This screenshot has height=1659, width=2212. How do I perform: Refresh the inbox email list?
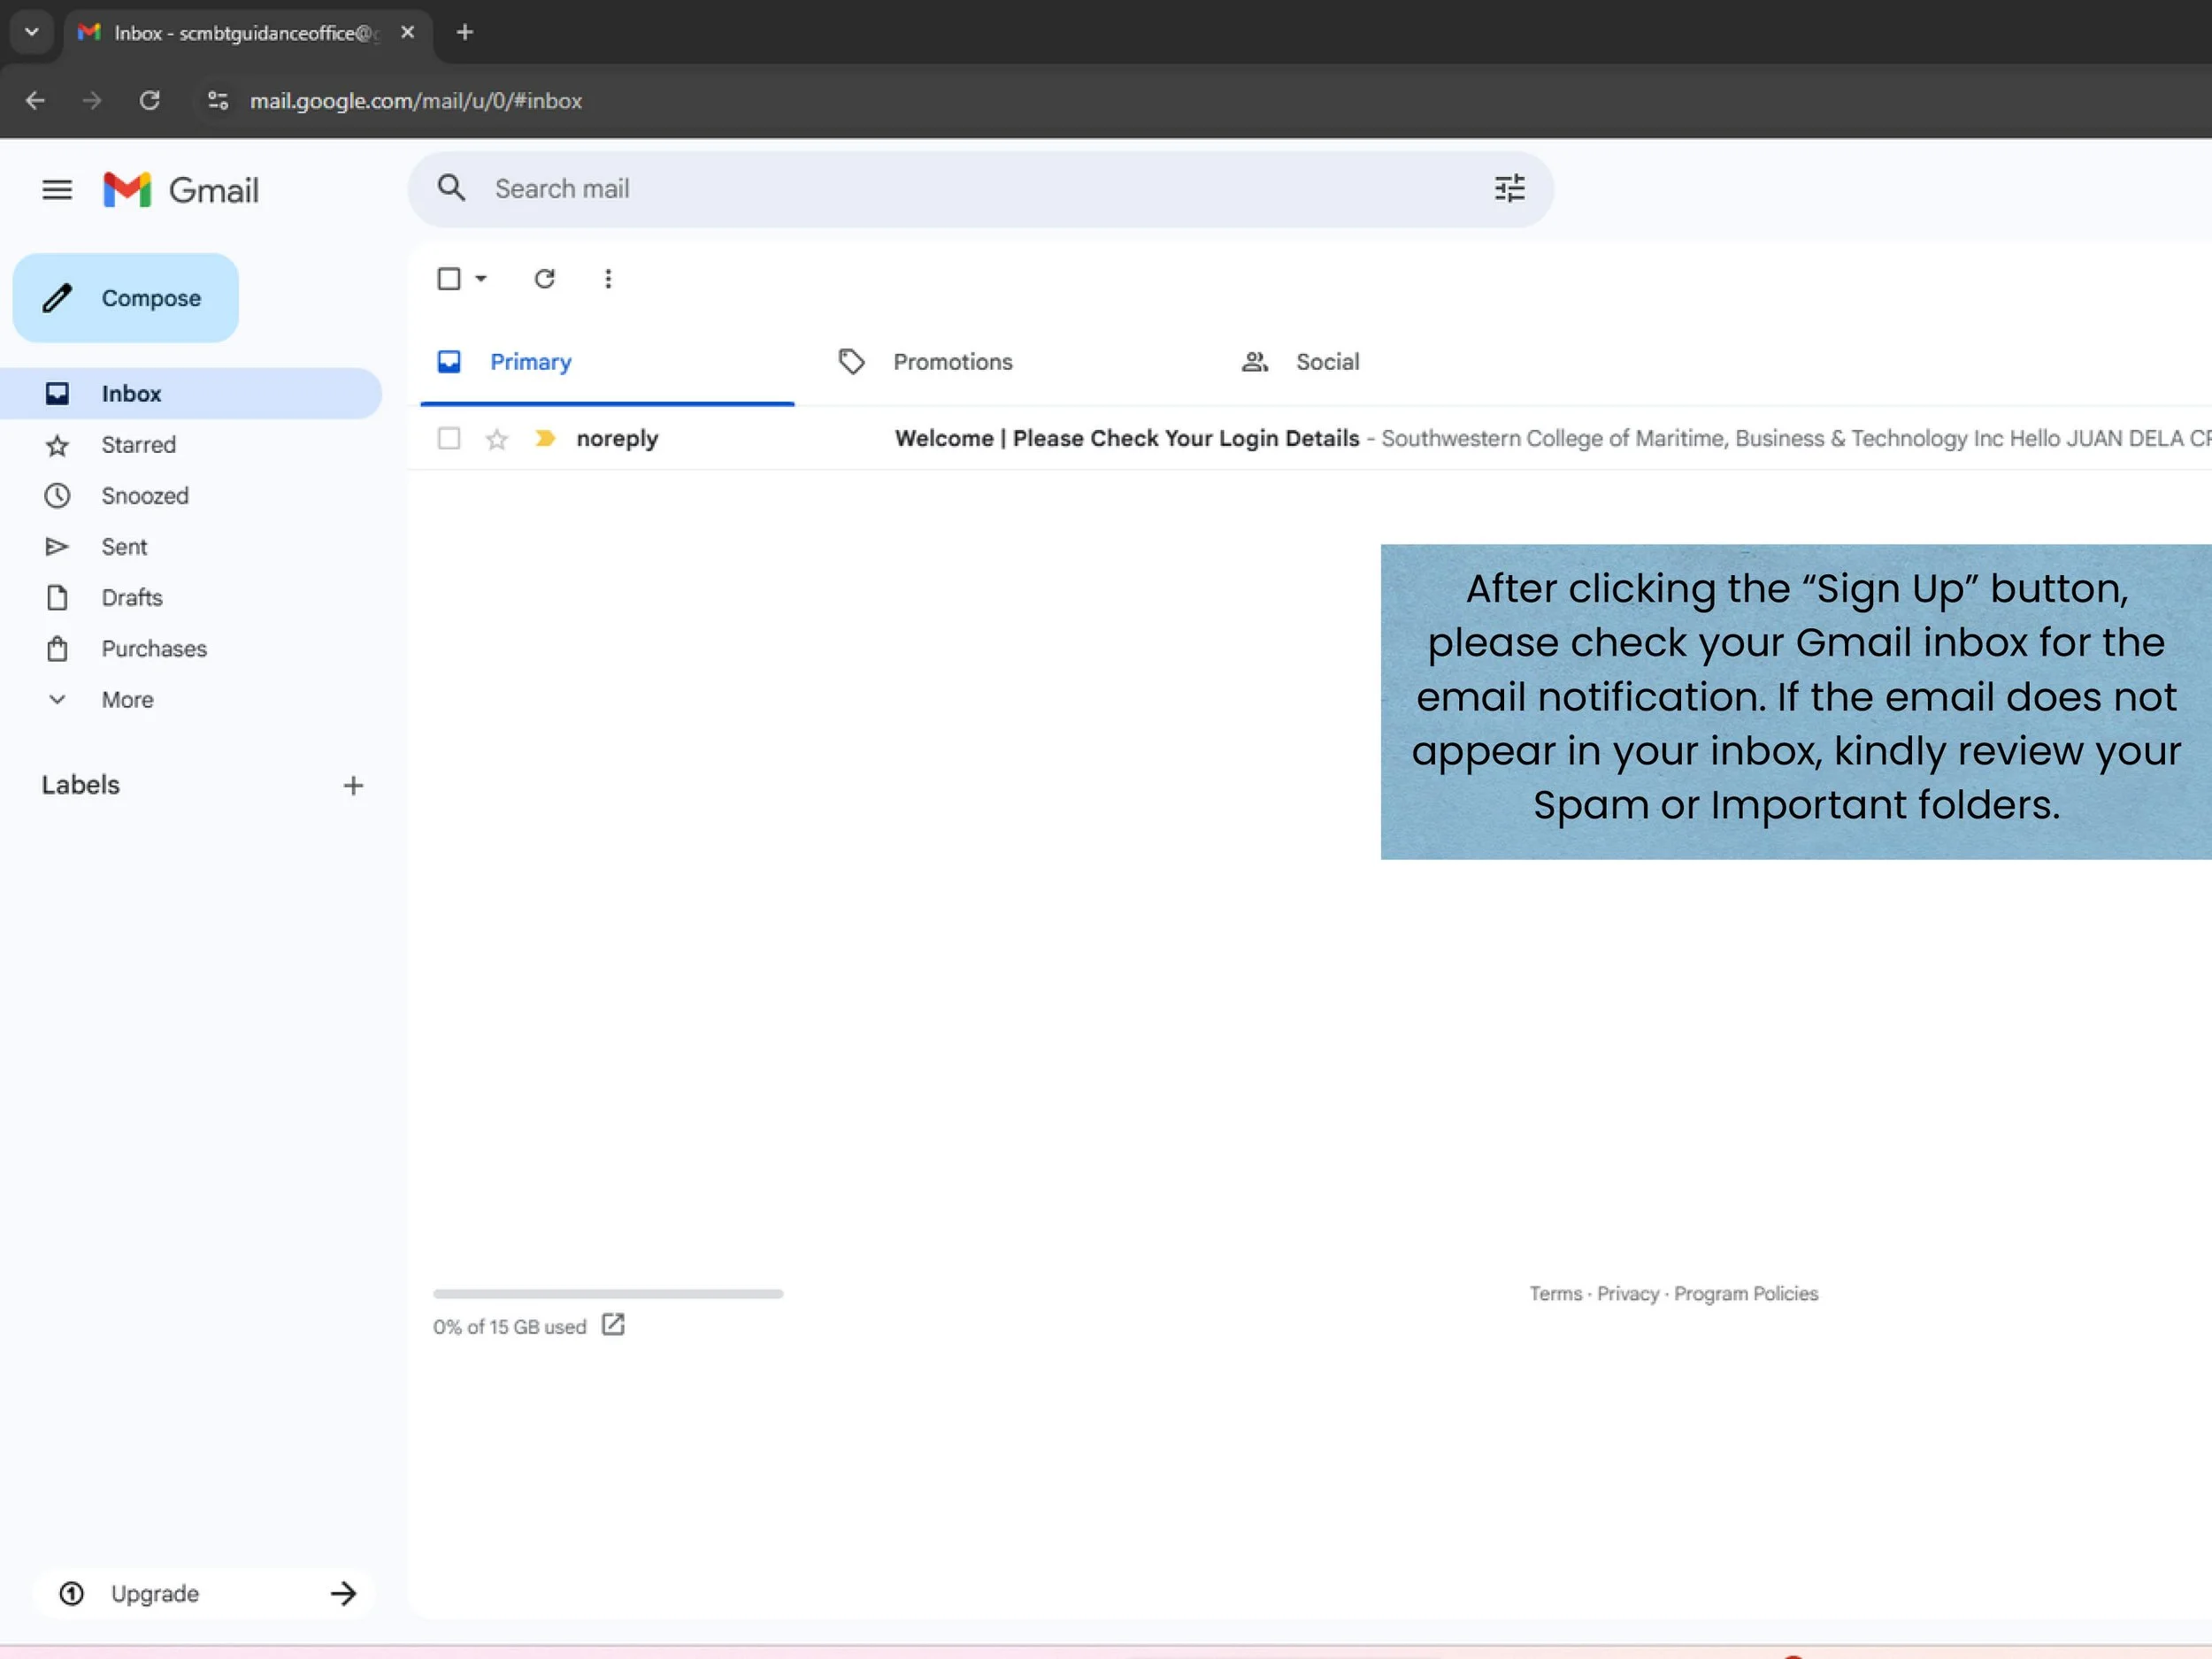coord(544,279)
